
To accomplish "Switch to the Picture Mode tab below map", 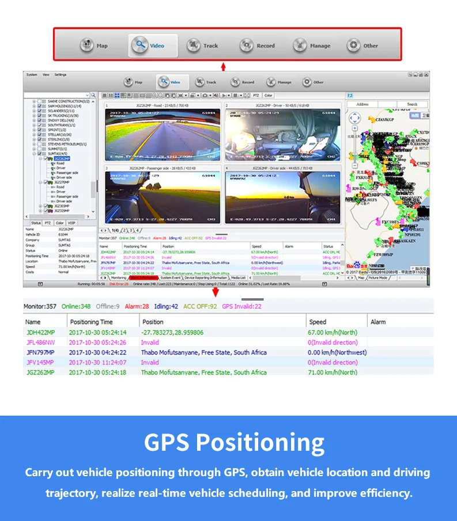I will [x=377, y=277].
